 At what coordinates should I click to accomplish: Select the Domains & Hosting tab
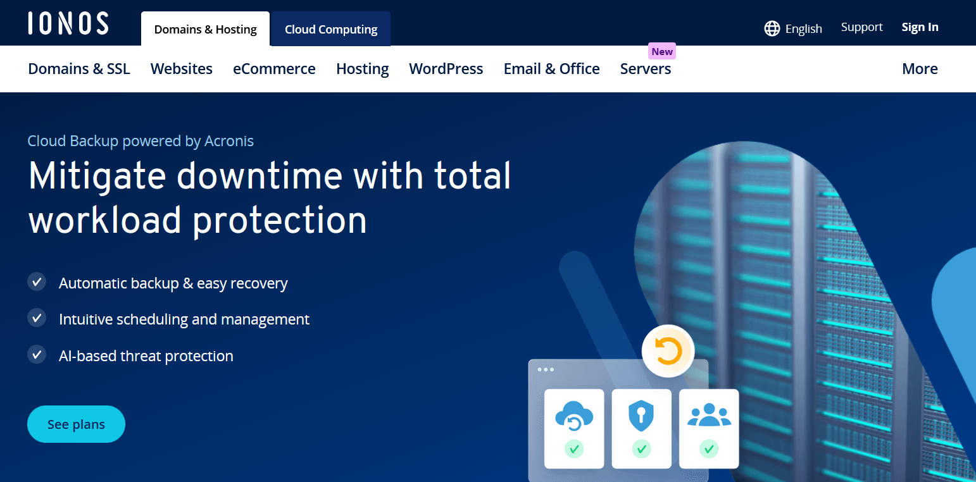[205, 30]
